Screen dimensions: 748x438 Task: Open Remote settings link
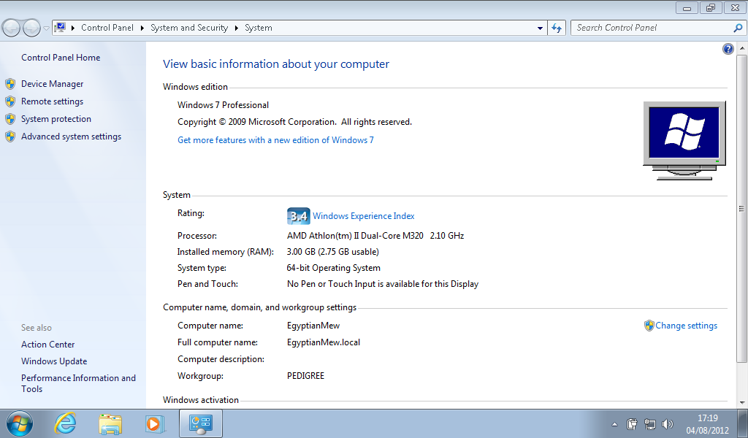click(52, 101)
